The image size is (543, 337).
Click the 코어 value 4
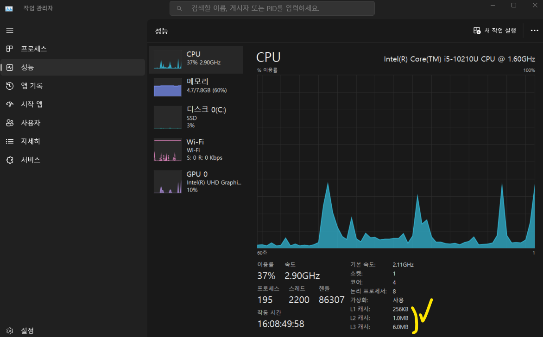tap(394, 282)
